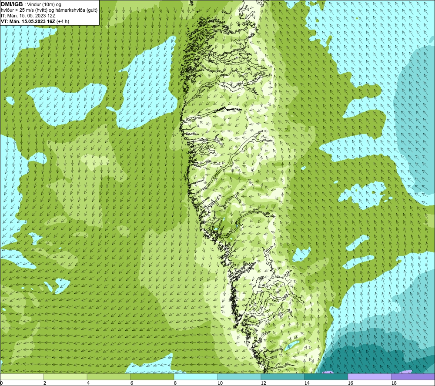Click the 2–4 m/s light green legend swatch
The width and height of the screenshot is (435, 386).
pos(65,376)
